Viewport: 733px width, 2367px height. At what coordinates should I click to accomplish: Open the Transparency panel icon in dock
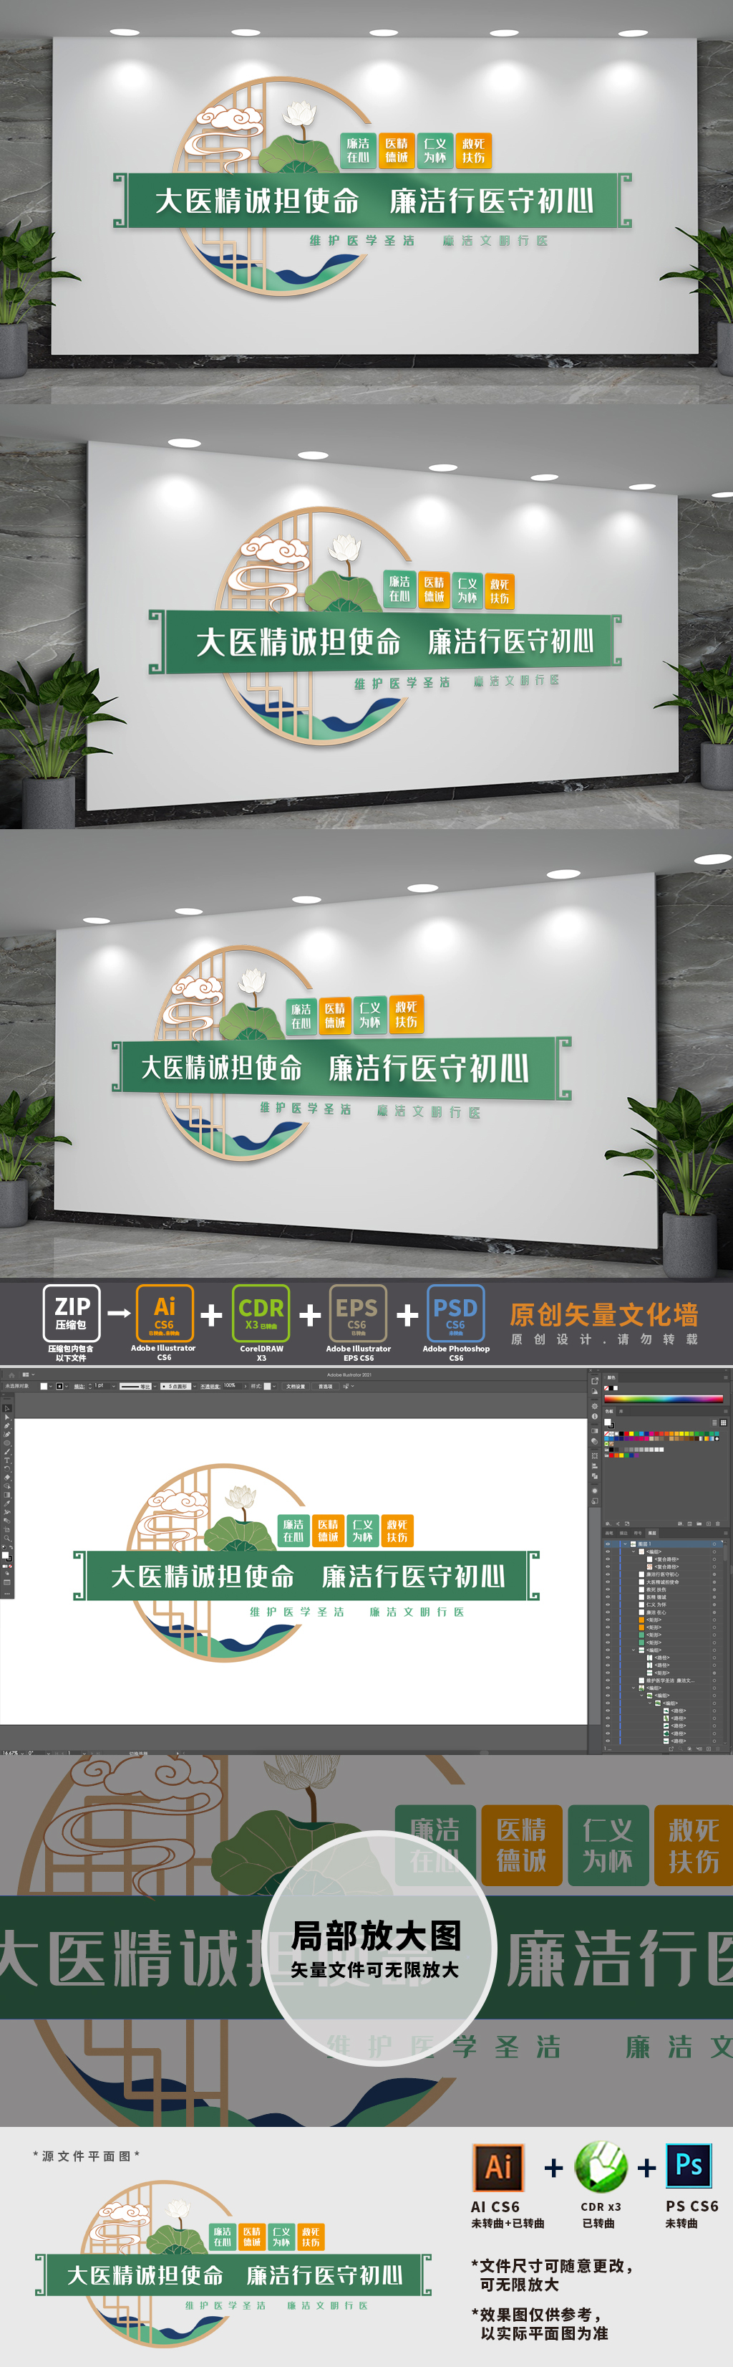(x=594, y=1442)
